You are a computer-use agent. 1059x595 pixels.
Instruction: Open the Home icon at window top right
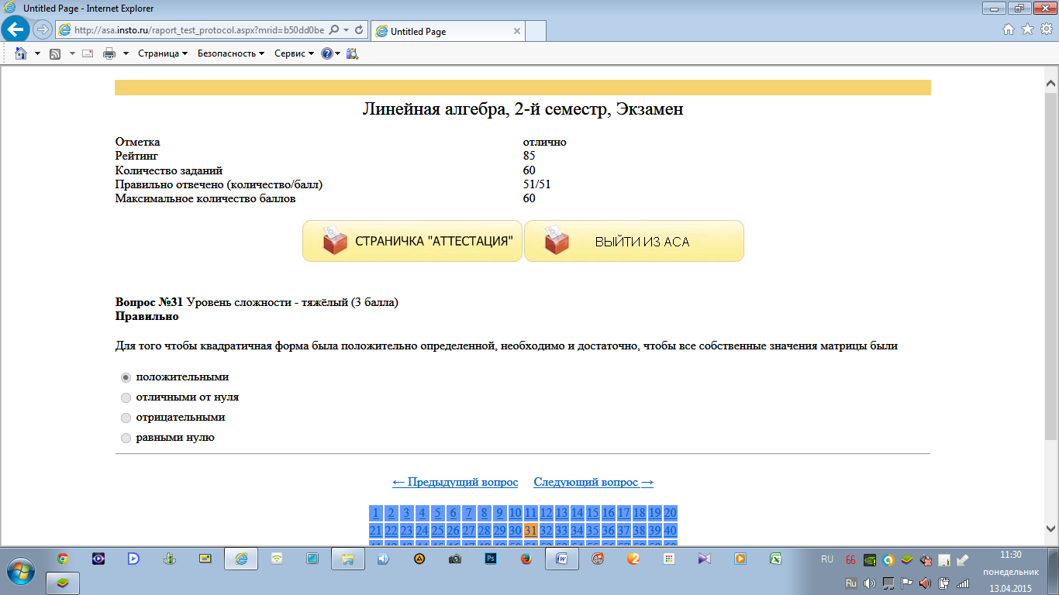(x=1009, y=29)
